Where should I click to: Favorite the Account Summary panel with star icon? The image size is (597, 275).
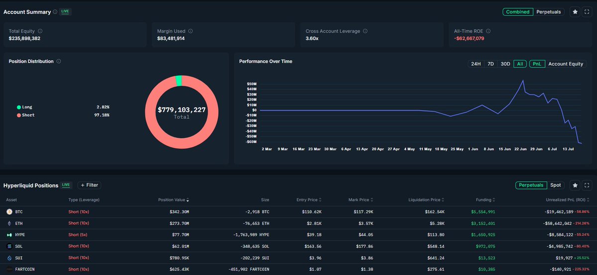575,11
